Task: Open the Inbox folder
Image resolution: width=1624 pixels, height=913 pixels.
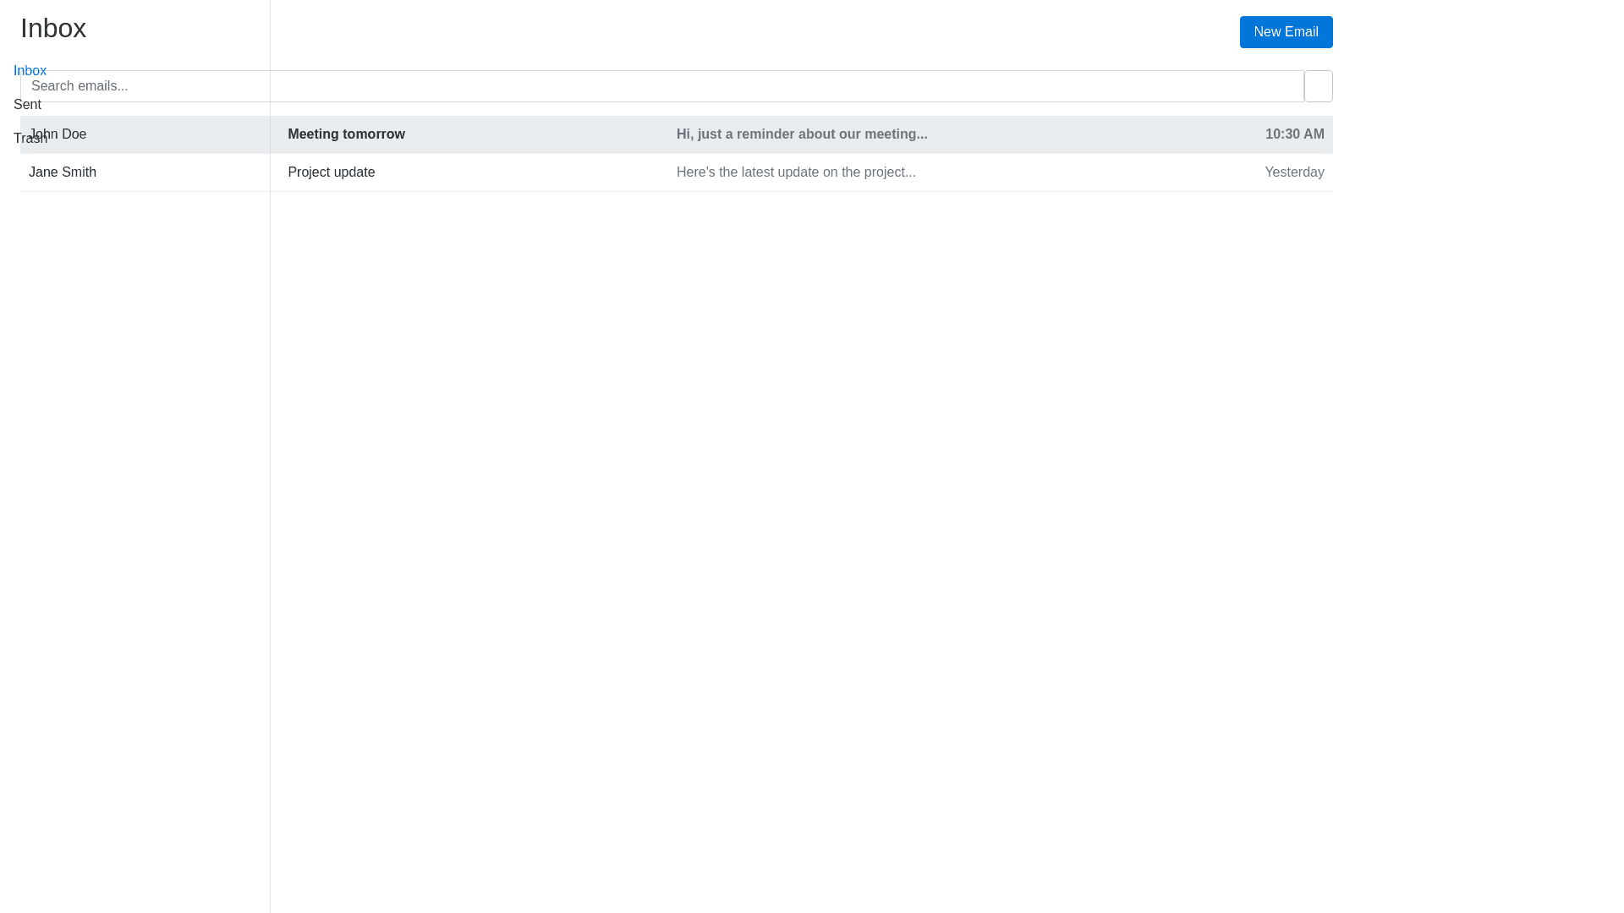Action: pyautogui.click(x=30, y=70)
